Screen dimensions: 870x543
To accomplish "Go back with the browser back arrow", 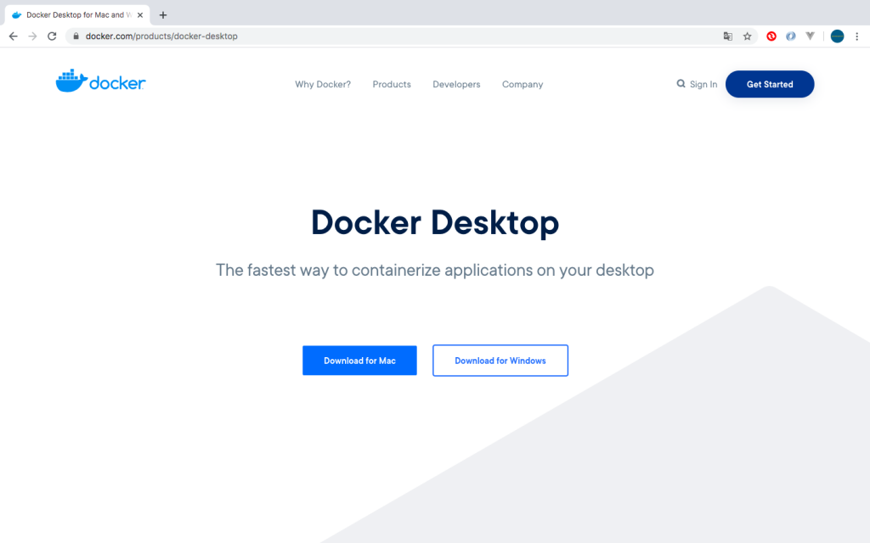I will tap(13, 36).
